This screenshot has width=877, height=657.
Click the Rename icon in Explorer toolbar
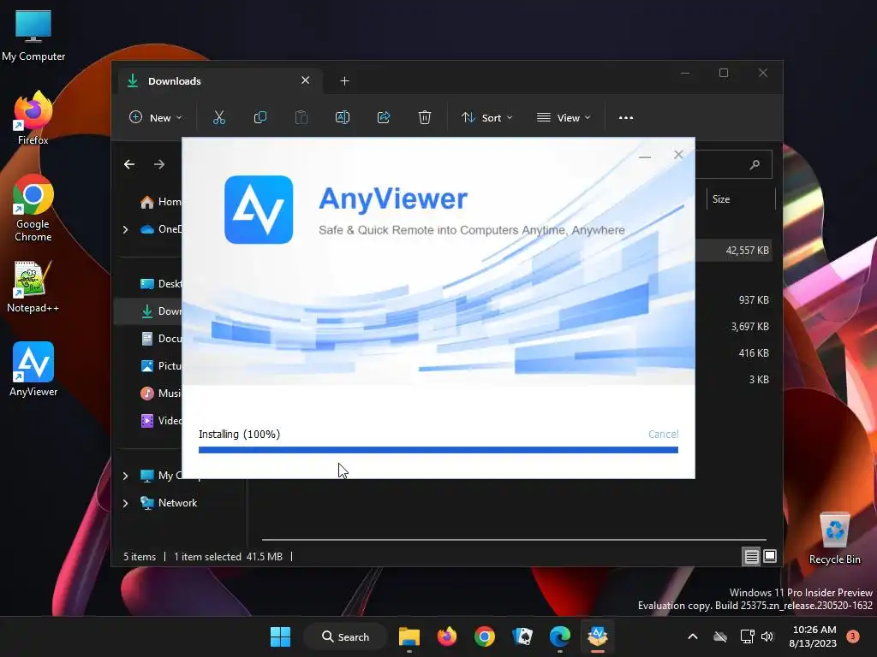pos(343,118)
